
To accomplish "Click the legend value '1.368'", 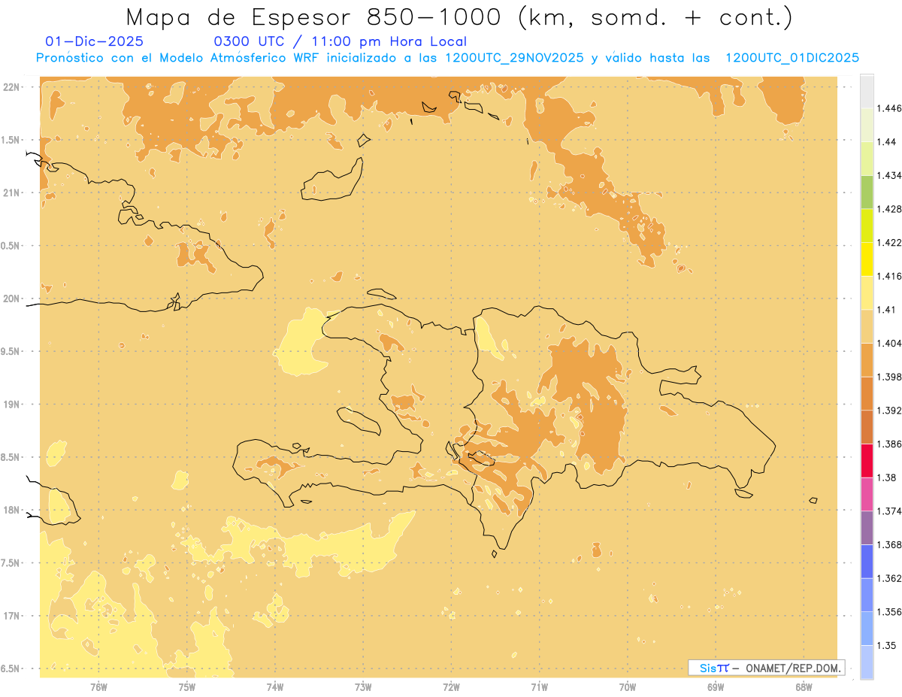I will tap(890, 544).
